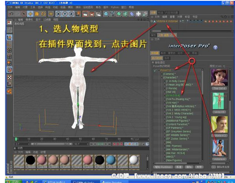235x183 pixels.
Task: Click the timeline preview range slider
Action: click(x=51, y=144)
